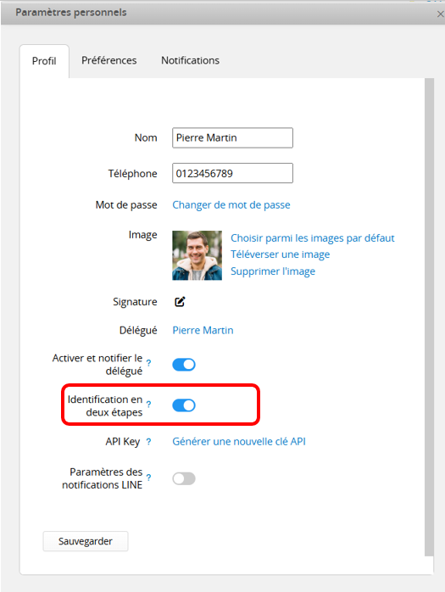Select the Profil tab

44,61
